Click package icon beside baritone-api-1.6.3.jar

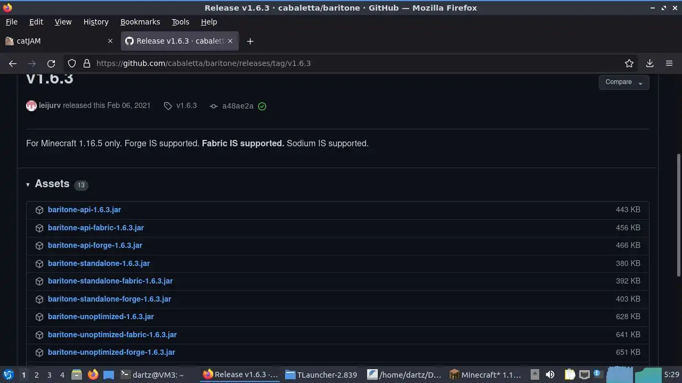coord(39,210)
